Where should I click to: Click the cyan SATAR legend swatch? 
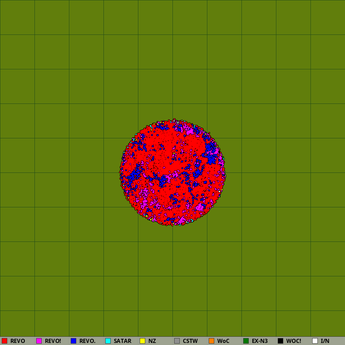coord(108,341)
